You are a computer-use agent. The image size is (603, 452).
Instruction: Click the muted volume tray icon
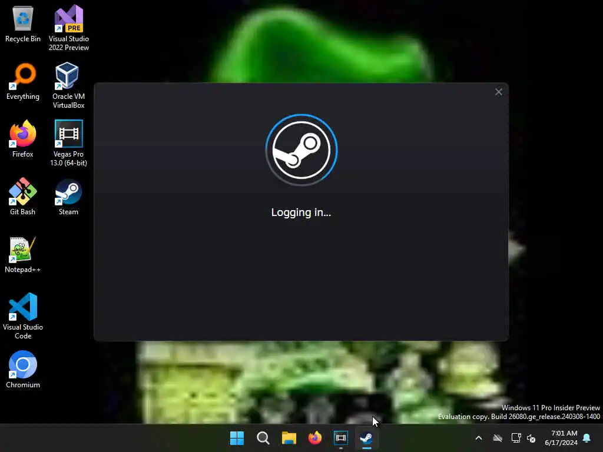(531, 438)
